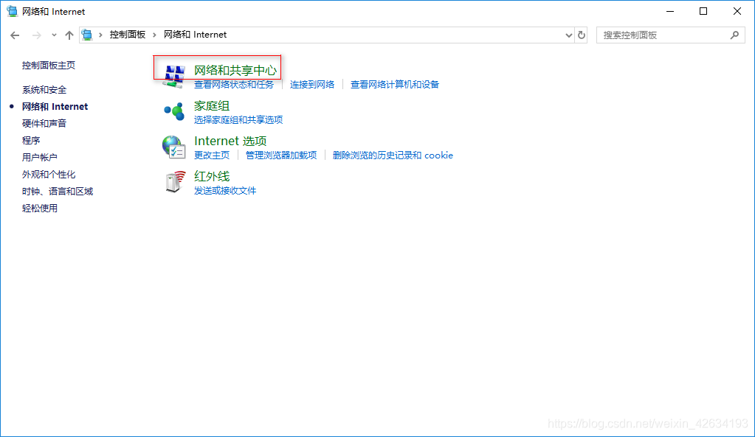Click 删除浏览的历史记录和 cookie
The image size is (755, 437).
coord(393,155)
